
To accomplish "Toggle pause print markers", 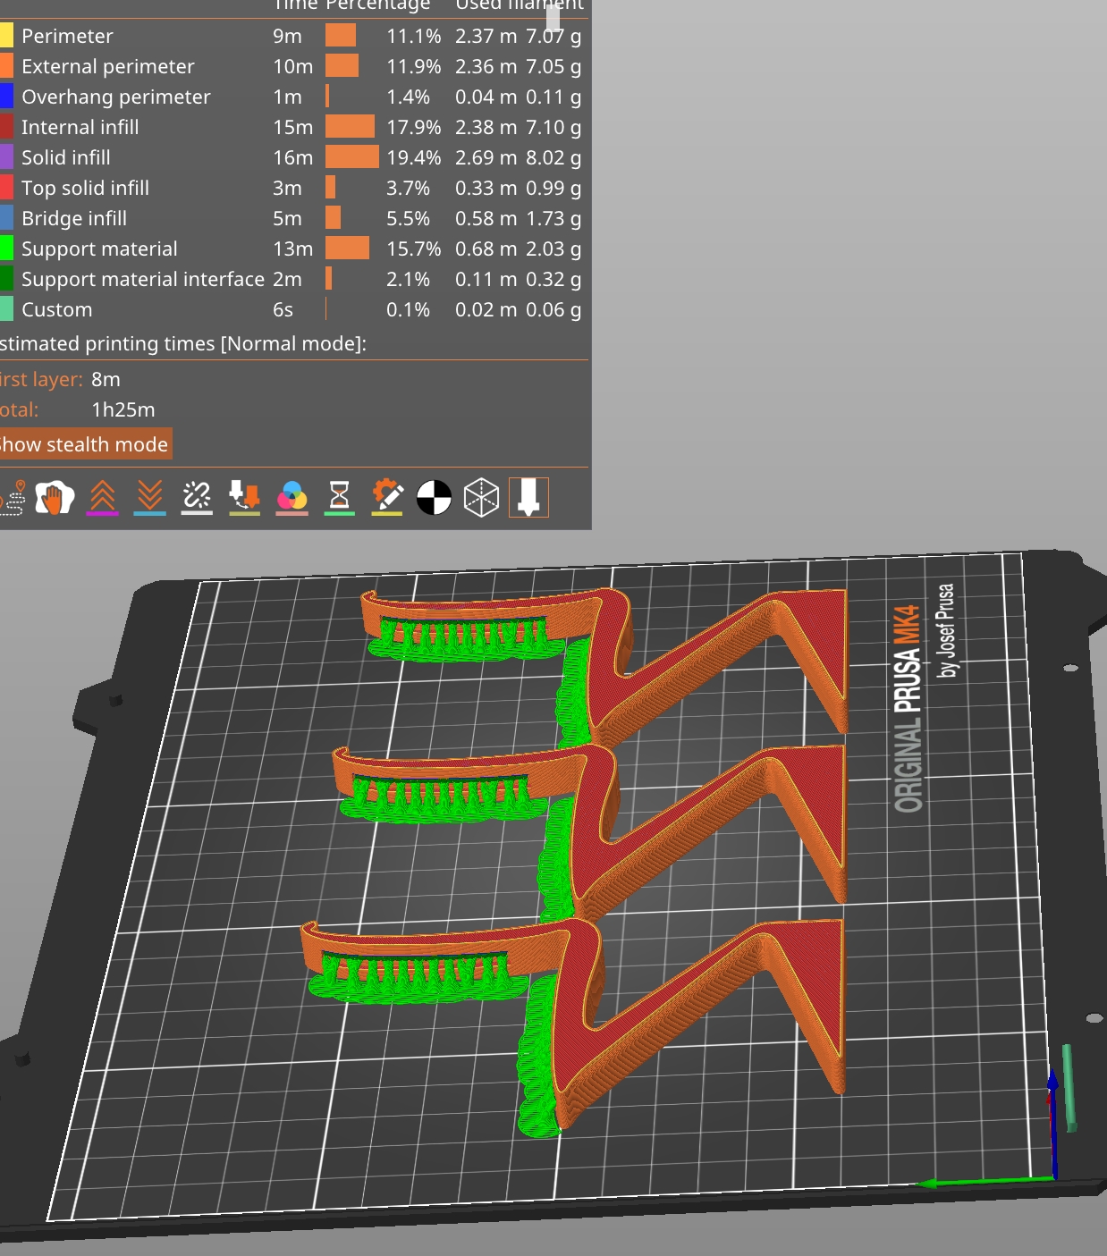I will (341, 498).
